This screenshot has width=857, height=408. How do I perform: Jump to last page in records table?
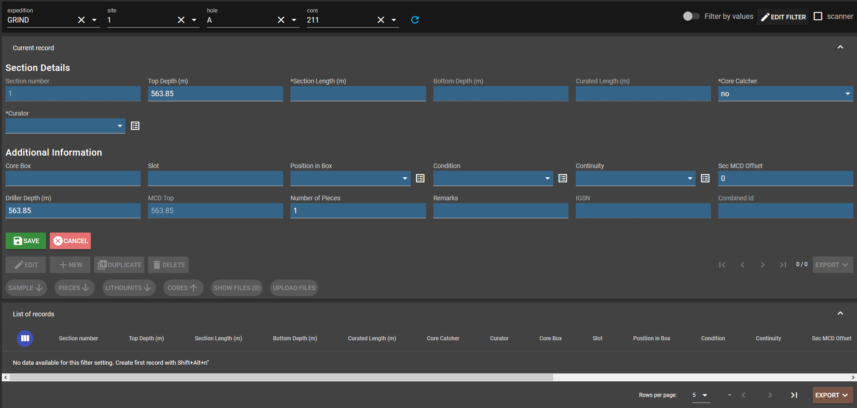(794, 395)
